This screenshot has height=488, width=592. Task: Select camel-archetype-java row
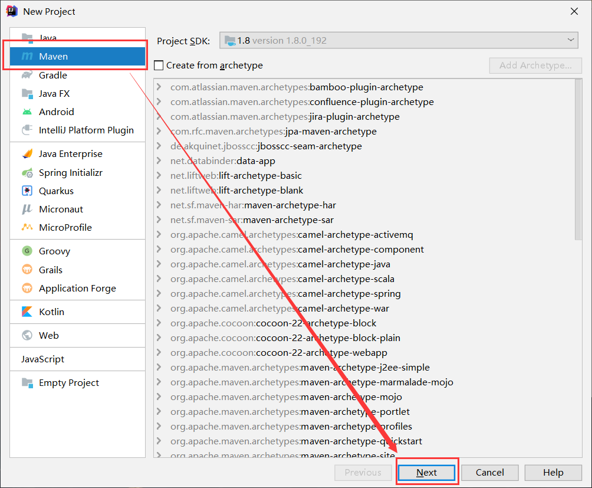364,264
